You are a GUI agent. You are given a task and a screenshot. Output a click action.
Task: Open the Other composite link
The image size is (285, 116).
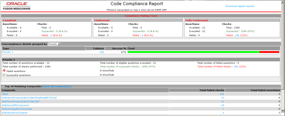coord(5,94)
